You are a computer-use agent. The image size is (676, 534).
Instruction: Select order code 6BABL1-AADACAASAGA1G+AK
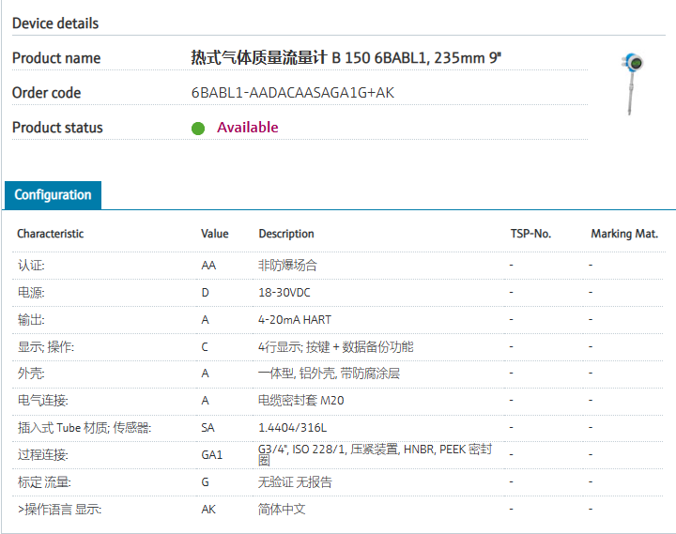point(292,93)
